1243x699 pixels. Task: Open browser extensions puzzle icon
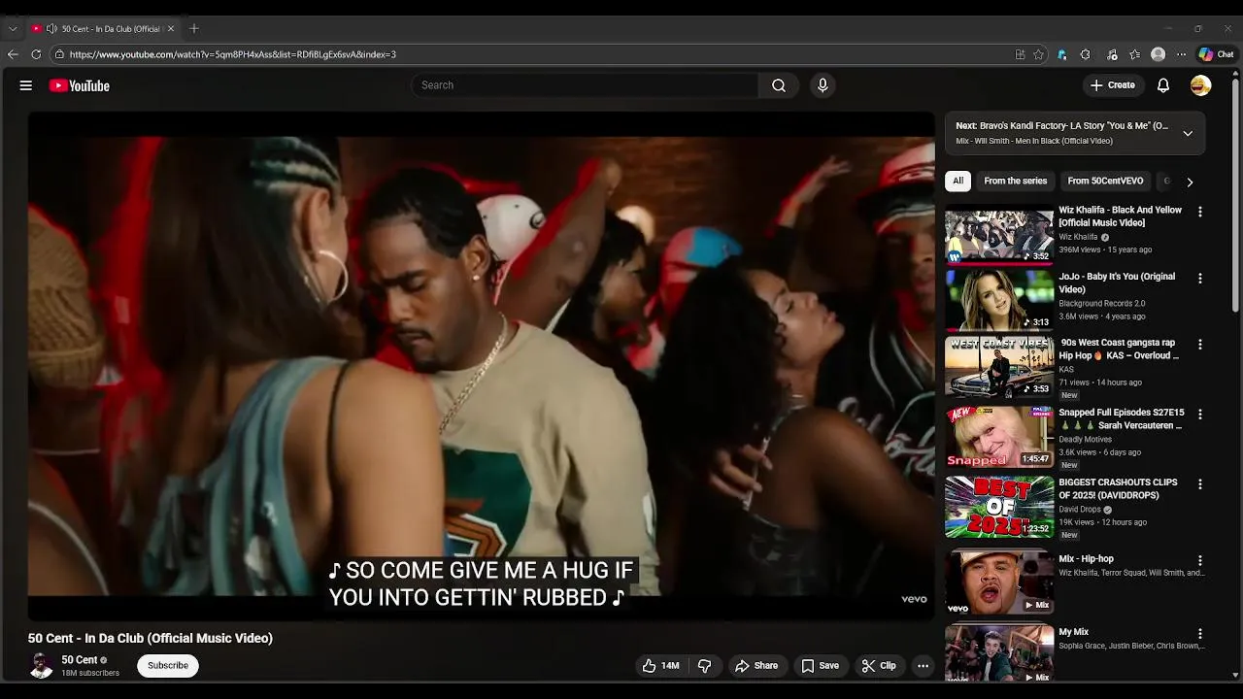1085,54
